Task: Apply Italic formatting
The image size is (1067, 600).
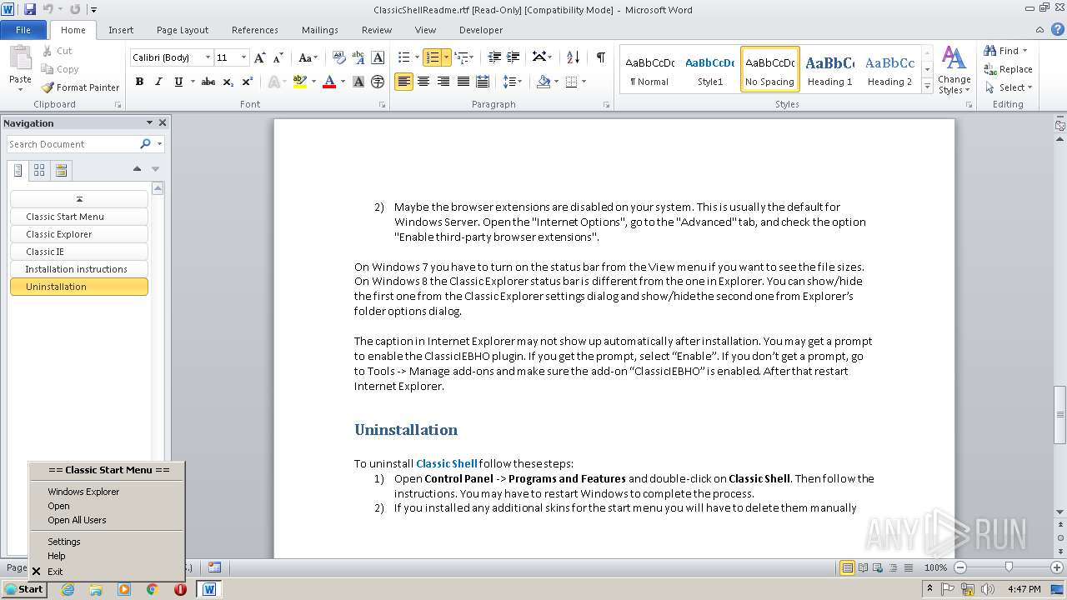Action: pyautogui.click(x=158, y=82)
